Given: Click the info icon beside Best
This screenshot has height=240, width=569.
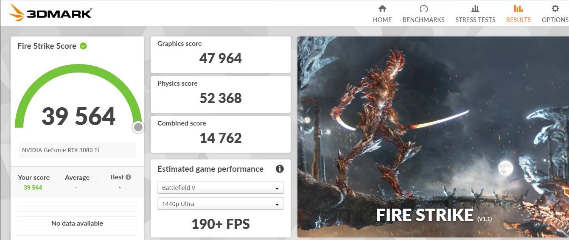Looking at the screenshot, I should pos(128,177).
